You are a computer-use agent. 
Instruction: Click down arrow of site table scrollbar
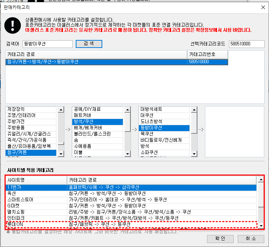[x=261, y=226]
